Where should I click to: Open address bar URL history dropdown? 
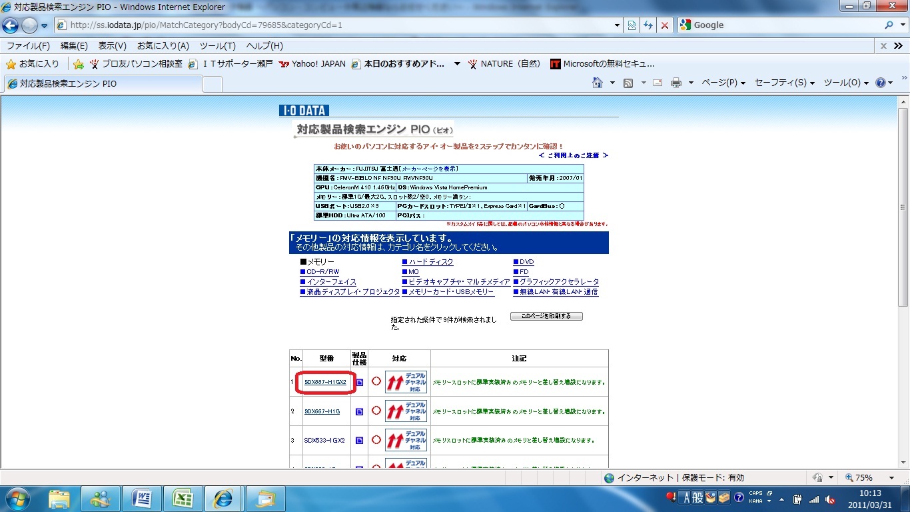[617, 25]
